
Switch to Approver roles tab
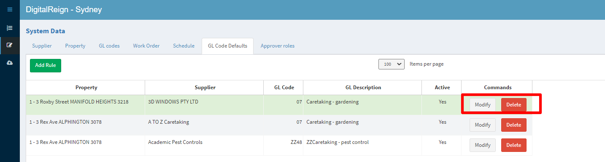(x=278, y=46)
